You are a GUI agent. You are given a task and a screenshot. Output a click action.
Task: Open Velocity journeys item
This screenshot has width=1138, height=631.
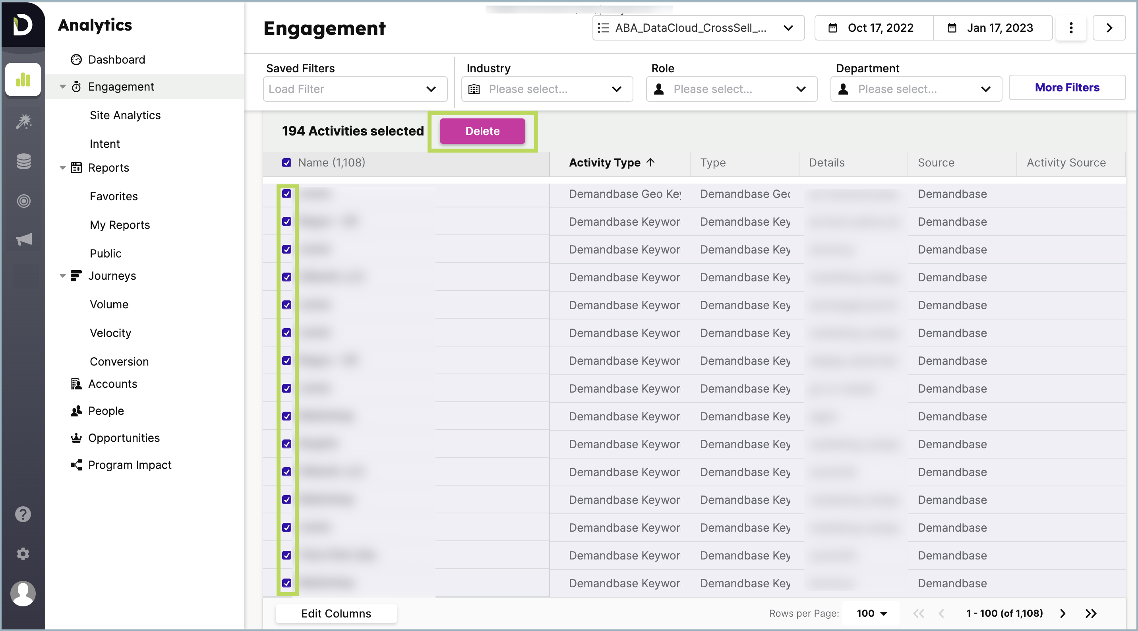[x=110, y=333]
